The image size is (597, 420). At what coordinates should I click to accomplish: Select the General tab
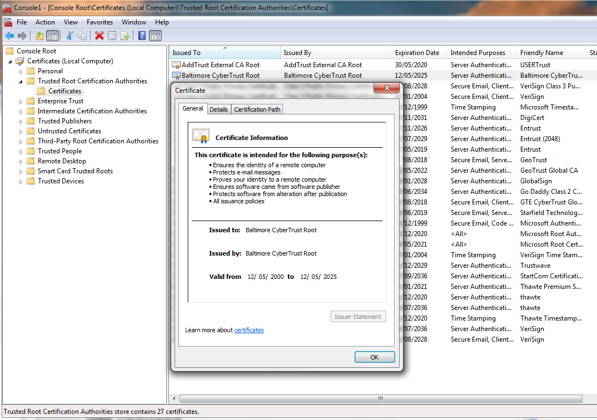[x=193, y=108]
